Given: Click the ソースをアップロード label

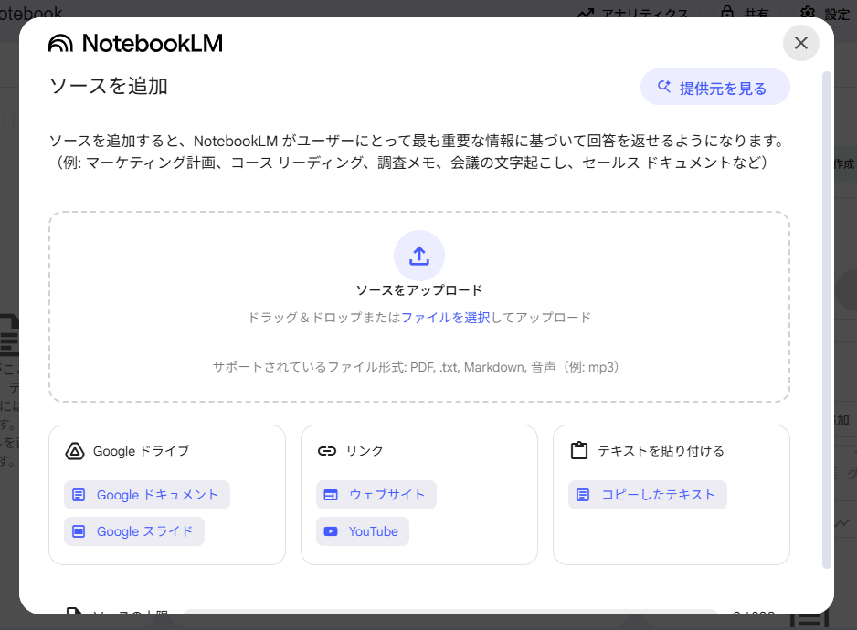Looking at the screenshot, I should (419, 290).
